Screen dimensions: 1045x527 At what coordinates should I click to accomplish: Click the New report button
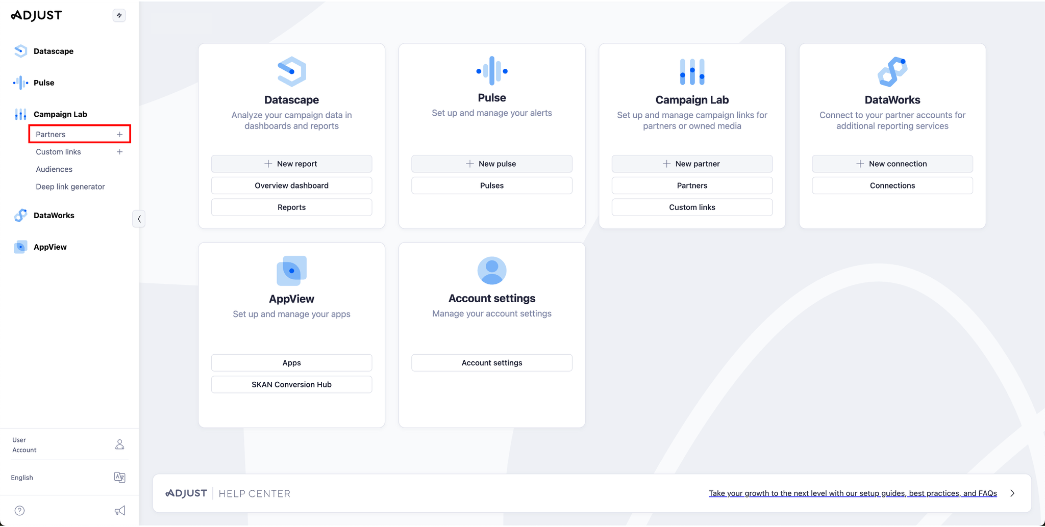tap(292, 164)
